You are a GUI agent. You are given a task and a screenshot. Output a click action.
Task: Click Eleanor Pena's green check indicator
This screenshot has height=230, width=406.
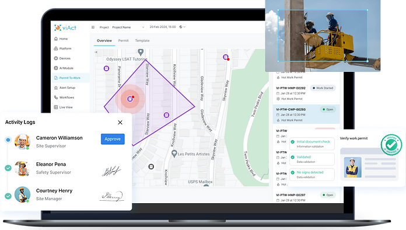tap(8, 168)
